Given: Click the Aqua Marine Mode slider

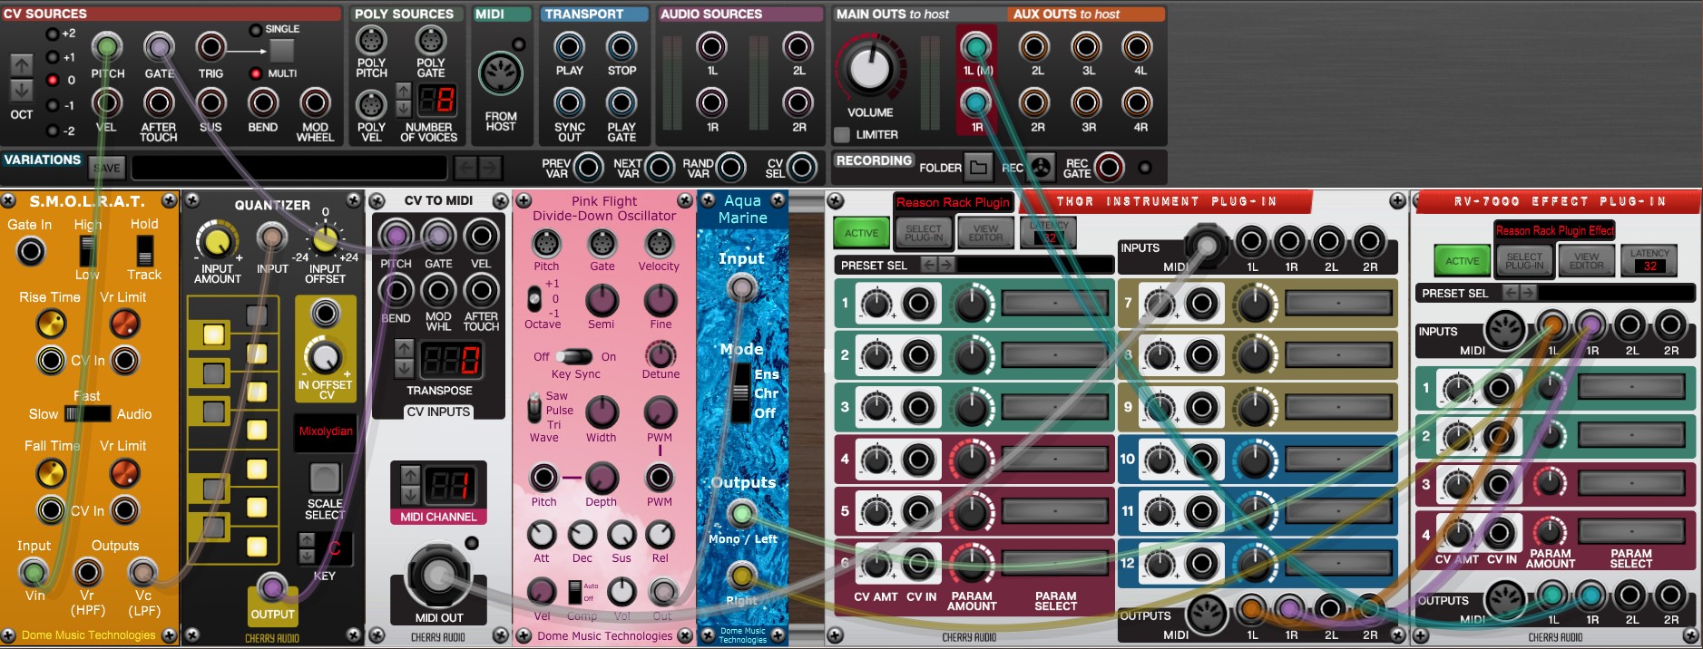Looking at the screenshot, I should tap(741, 392).
